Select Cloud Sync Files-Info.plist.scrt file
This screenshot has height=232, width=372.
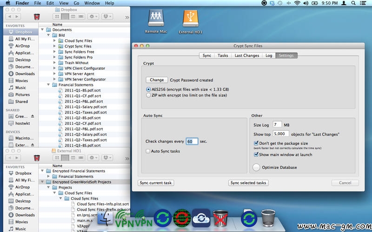pyautogui.click(x=103, y=204)
